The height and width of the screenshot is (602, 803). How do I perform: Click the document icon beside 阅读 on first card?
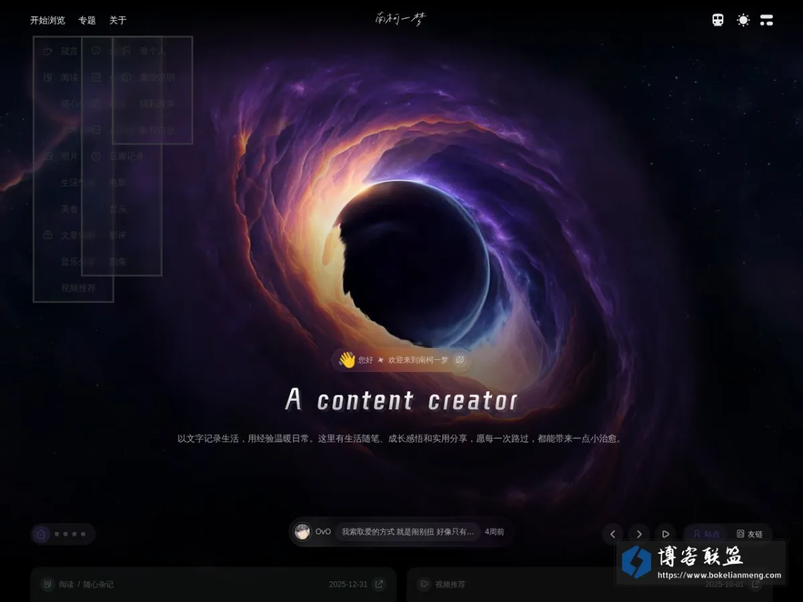pyautogui.click(x=48, y=584)
